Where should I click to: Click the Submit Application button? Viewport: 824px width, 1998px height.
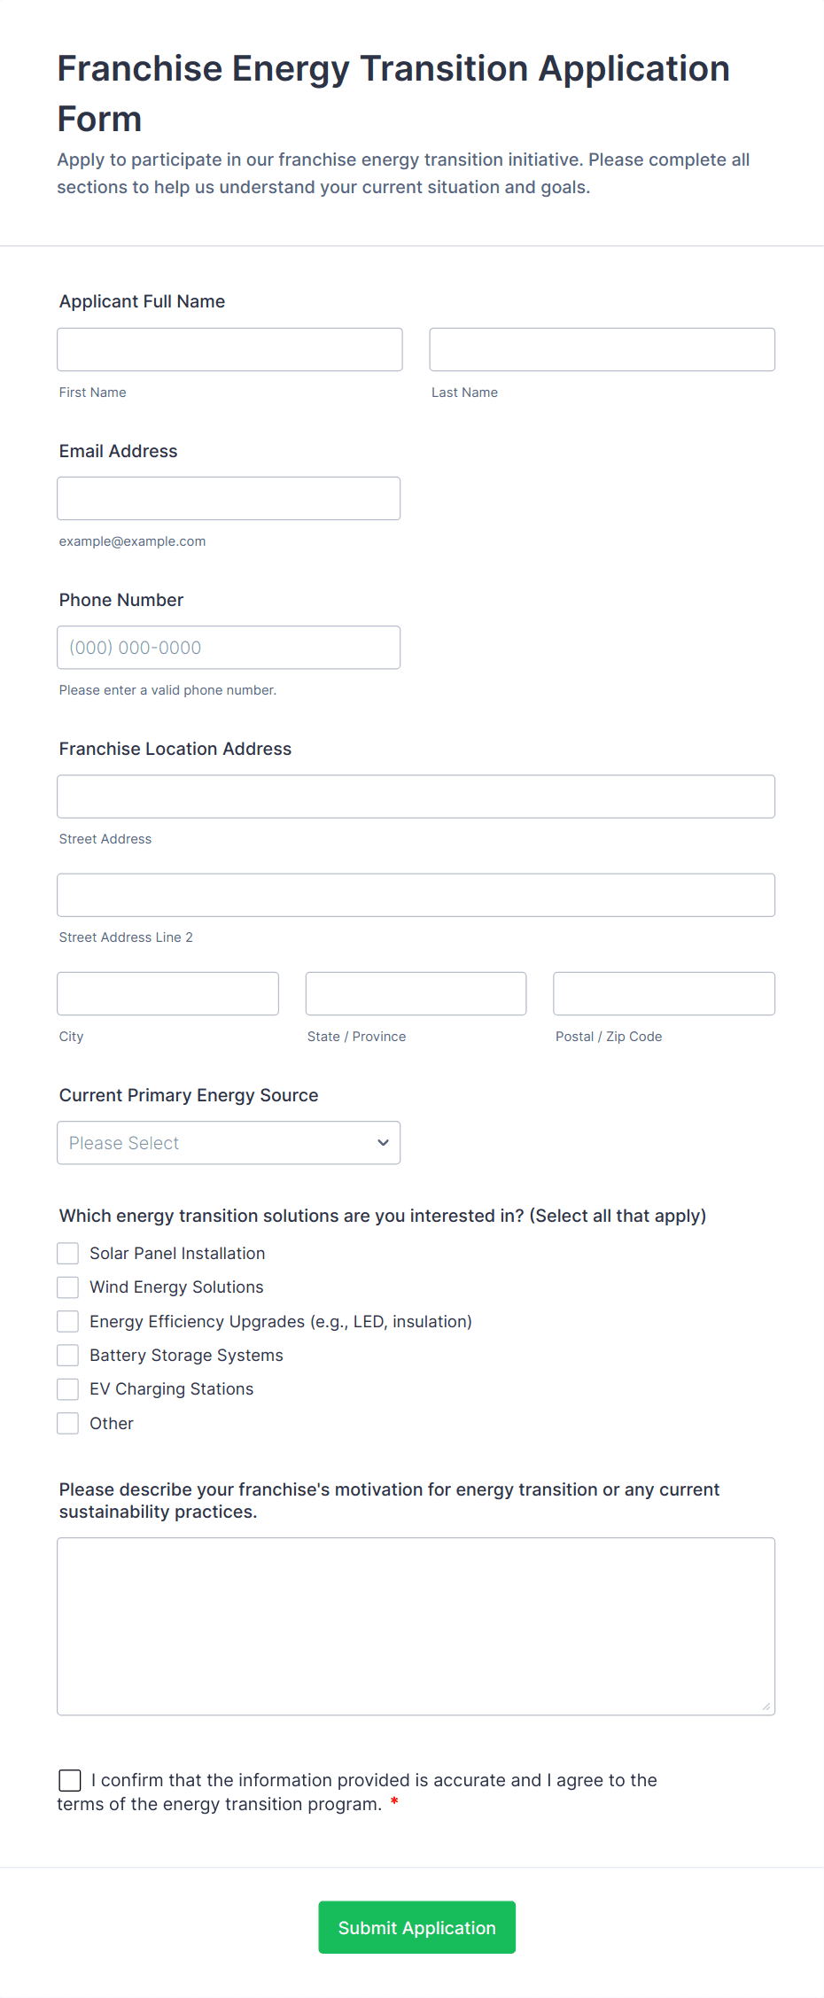(416, 1927)
